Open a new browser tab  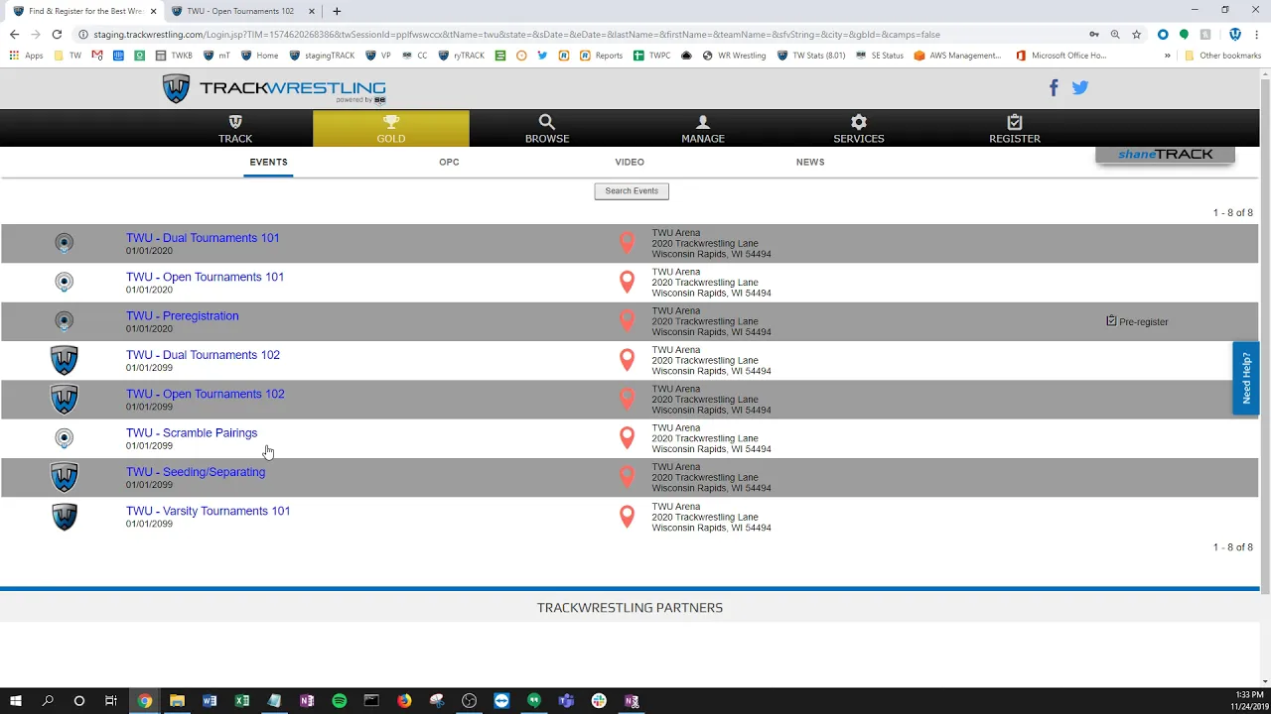point(337,11)
